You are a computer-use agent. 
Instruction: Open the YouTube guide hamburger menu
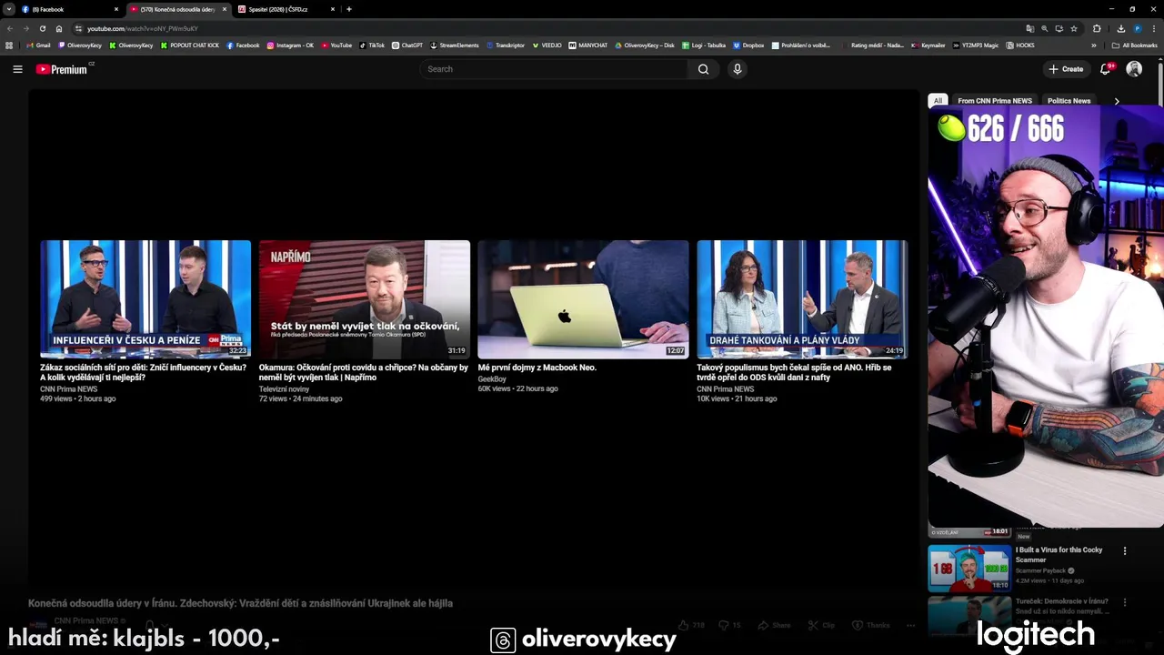click(x=17, y=69)
